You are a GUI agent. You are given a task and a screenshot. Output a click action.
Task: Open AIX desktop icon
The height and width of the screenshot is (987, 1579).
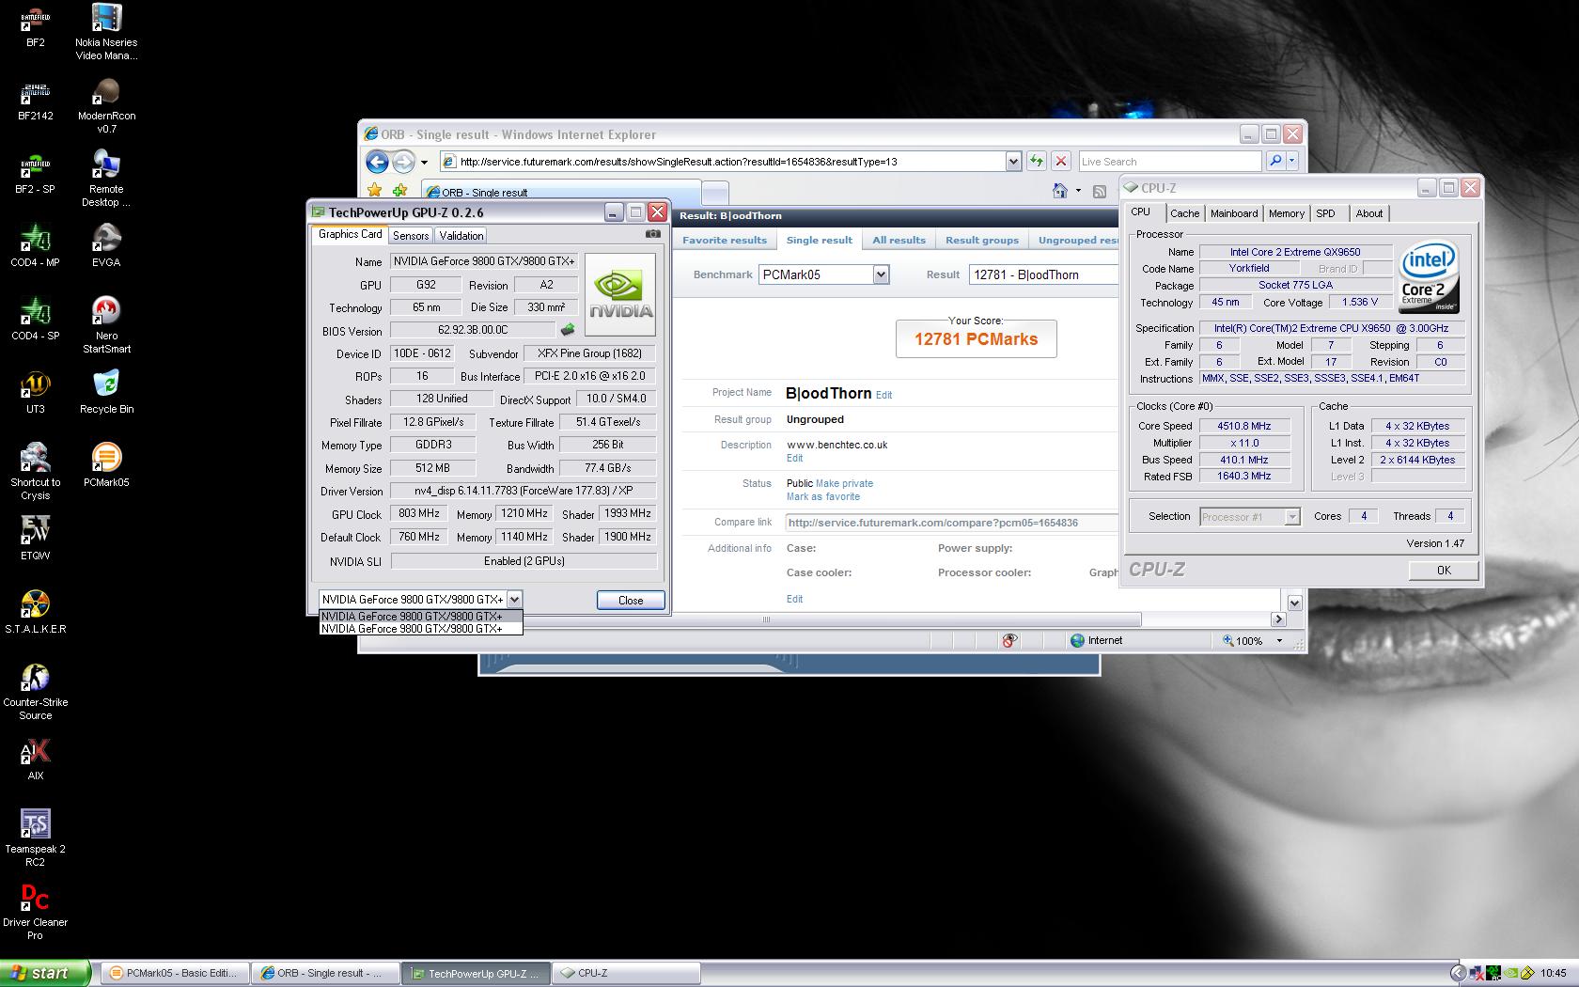[35, 760]
